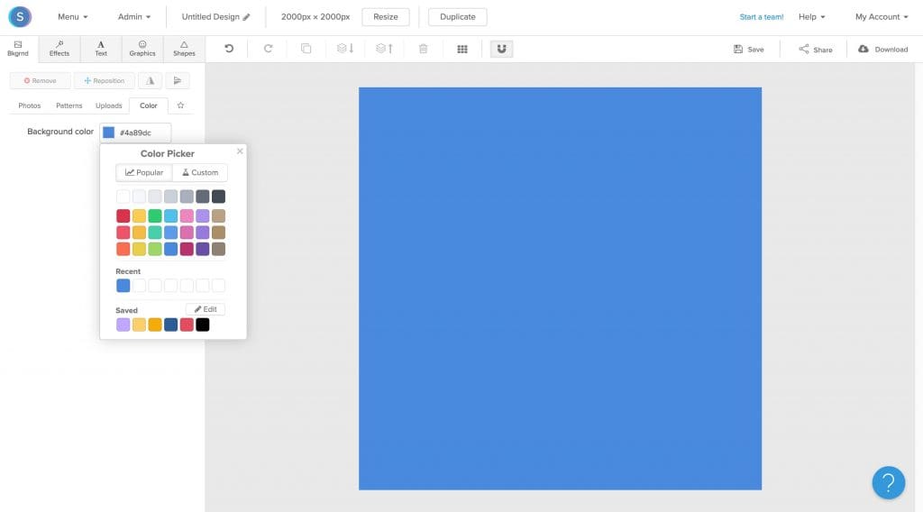
Task: Pick the darkest gray swatch
Action: tap(218, 197)
